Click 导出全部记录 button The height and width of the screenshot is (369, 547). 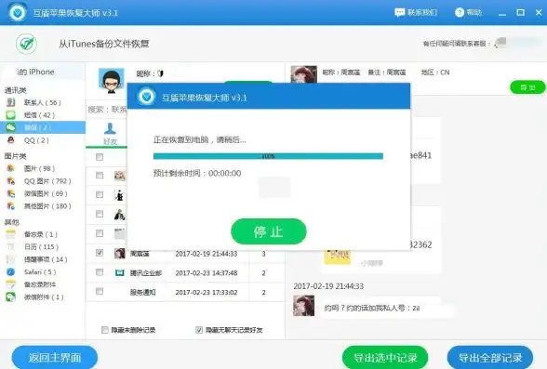coord(490,358)
